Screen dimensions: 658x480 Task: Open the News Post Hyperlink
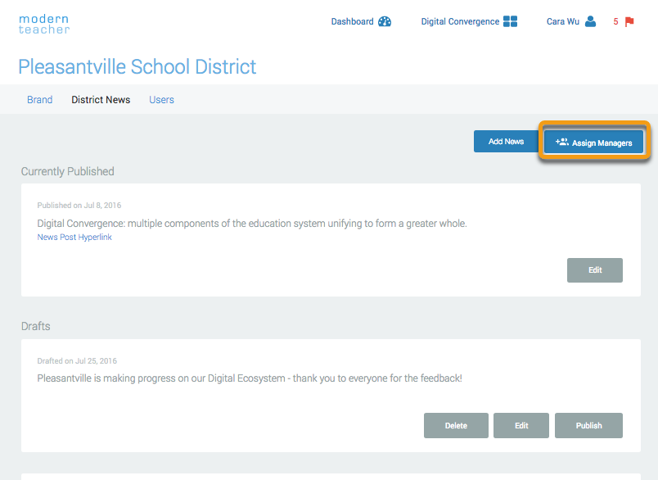[x=74, y=237]
